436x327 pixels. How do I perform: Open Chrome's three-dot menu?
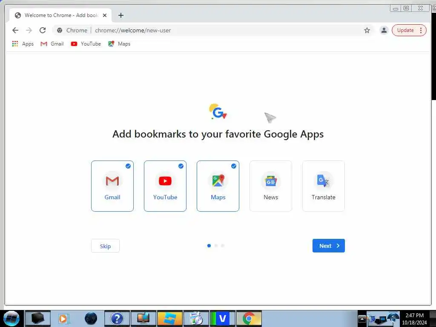421,30
